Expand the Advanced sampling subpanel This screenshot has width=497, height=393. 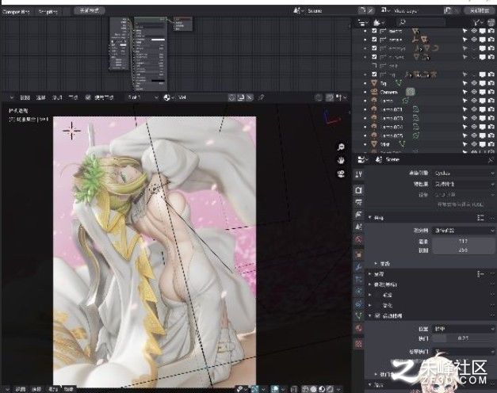[x=377, y=263]
